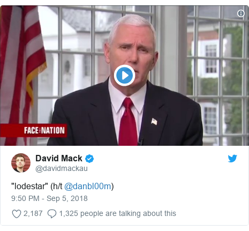Open the 9:50 PM - Sep 5, 2018 timestamp

(x=49, y=198)
